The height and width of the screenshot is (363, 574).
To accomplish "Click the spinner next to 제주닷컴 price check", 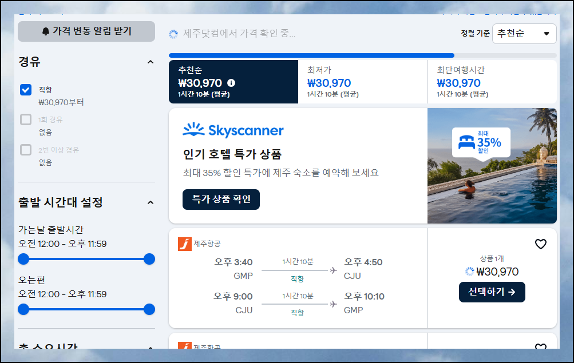I will click(x=173, y=34).
